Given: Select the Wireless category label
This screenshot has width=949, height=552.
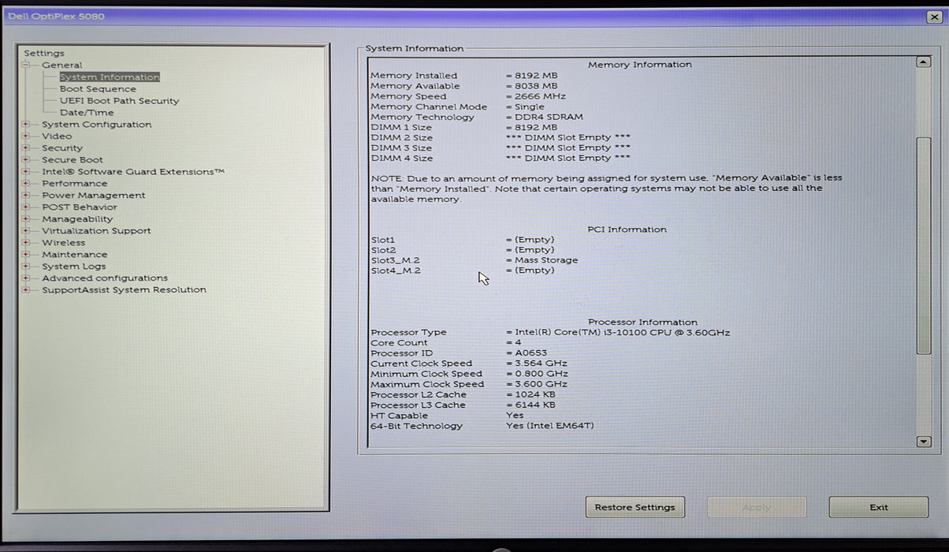Looking at the screenshot, I should (63, 243).
